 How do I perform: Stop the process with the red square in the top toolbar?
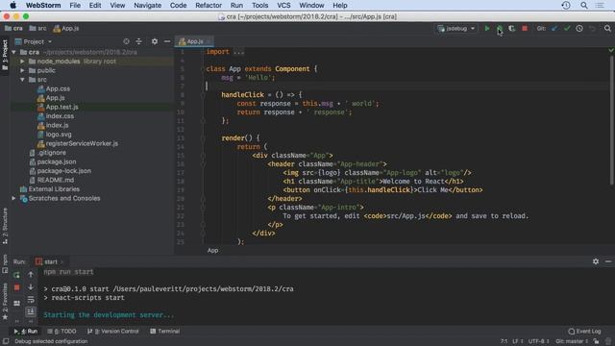pos(525,29)
